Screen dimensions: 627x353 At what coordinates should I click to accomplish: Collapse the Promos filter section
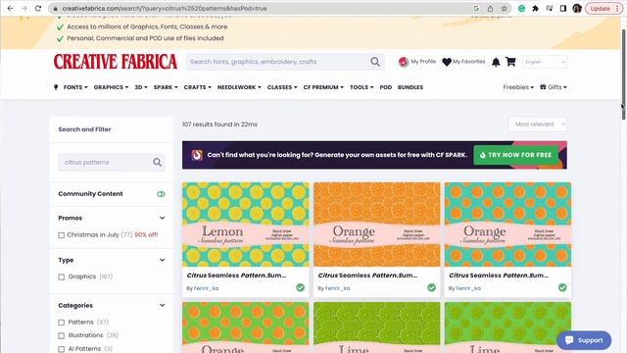[162, 218]
